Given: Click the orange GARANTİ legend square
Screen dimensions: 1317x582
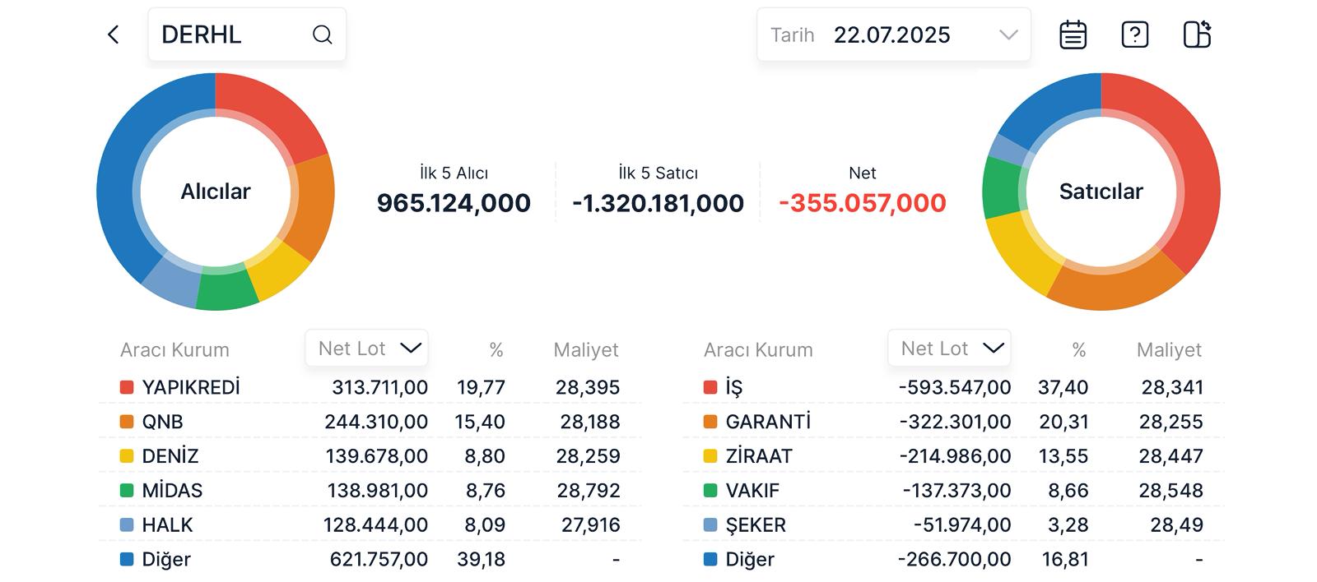Looking at the screenshot, I should point(710,422).
